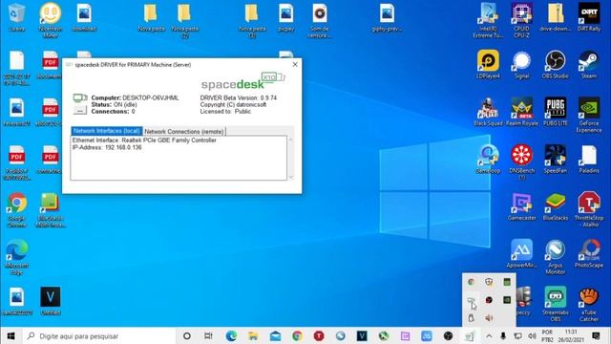Select PUBG LITE desktop icon
Image resolution: width=611 pixels, height=344 pixels.
556,112
